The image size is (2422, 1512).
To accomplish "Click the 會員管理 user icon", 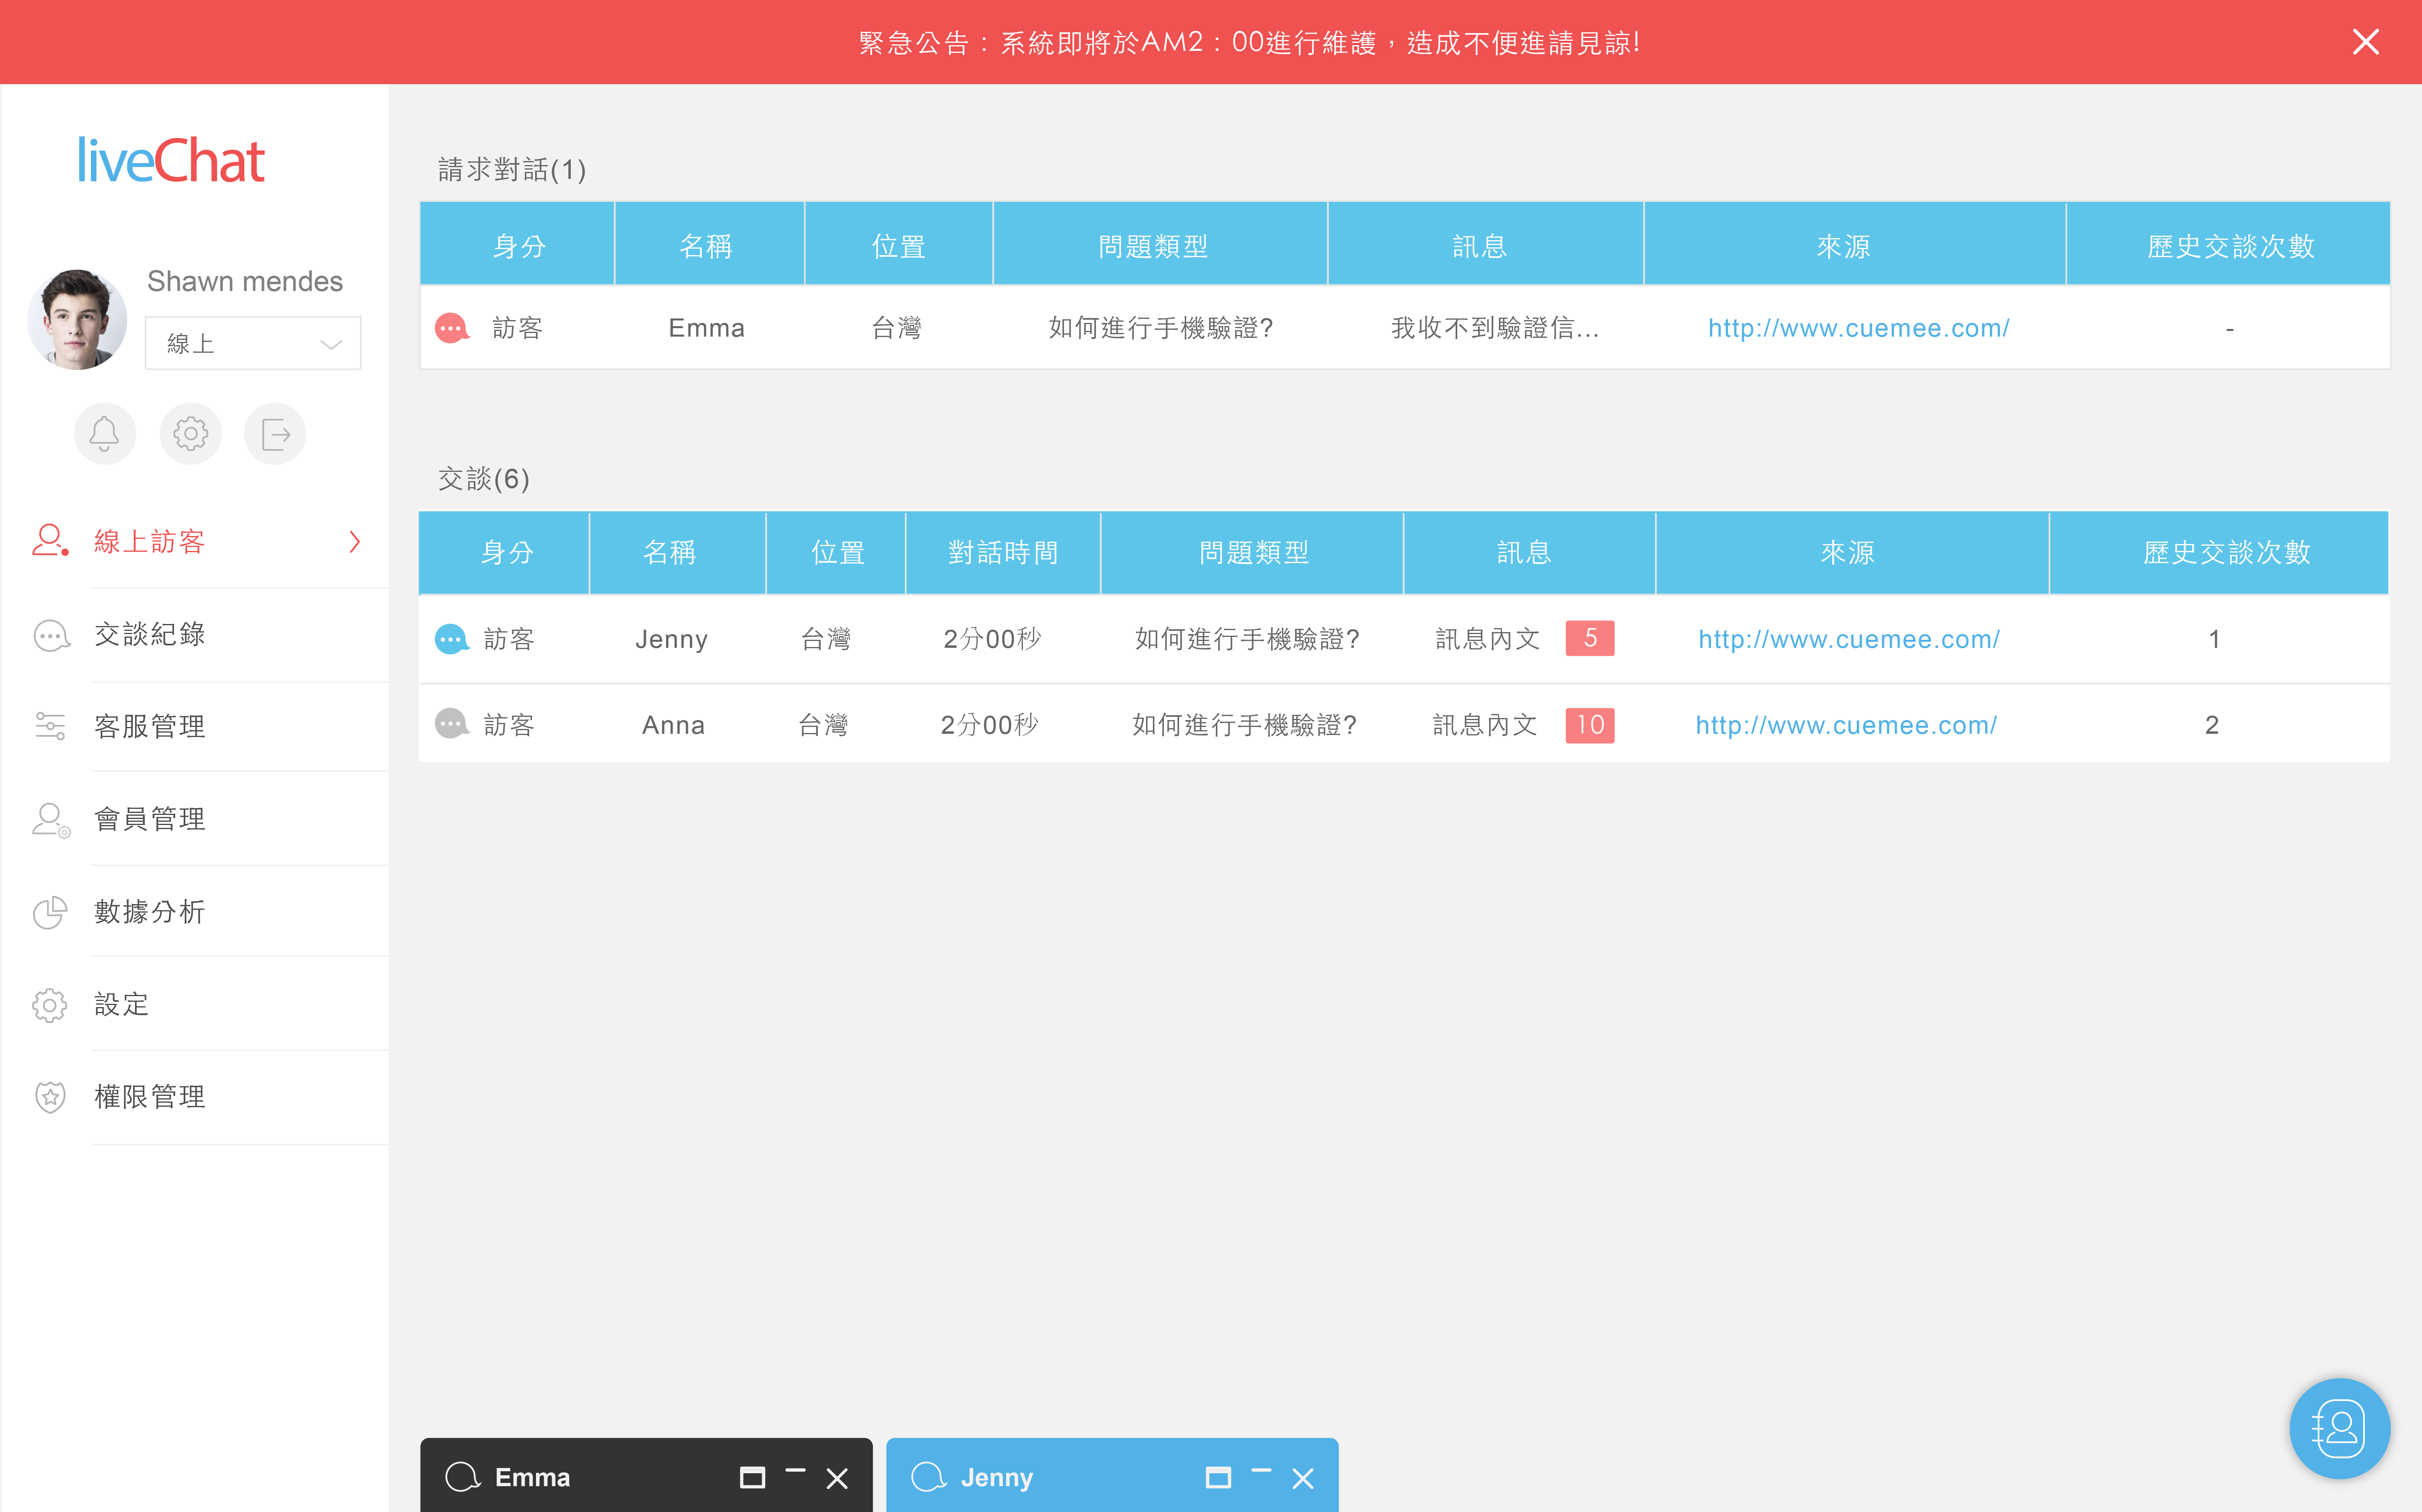I will 50,820.
